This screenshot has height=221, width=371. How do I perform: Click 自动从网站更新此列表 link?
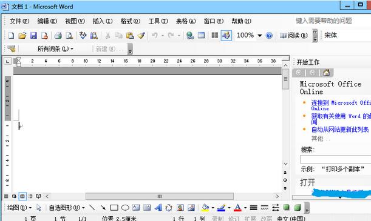click(340, 130)
